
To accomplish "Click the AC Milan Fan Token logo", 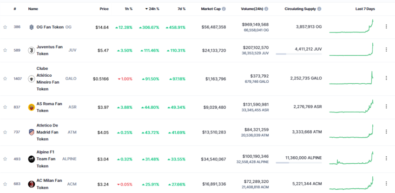I will pyautogui.click(x=32, y=184).
